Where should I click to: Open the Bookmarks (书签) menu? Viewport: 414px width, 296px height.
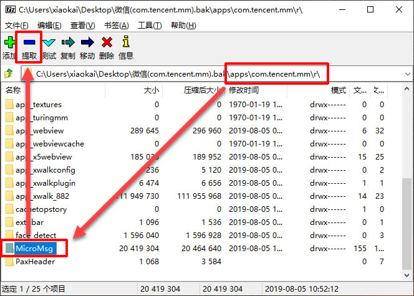pos(115,25)
